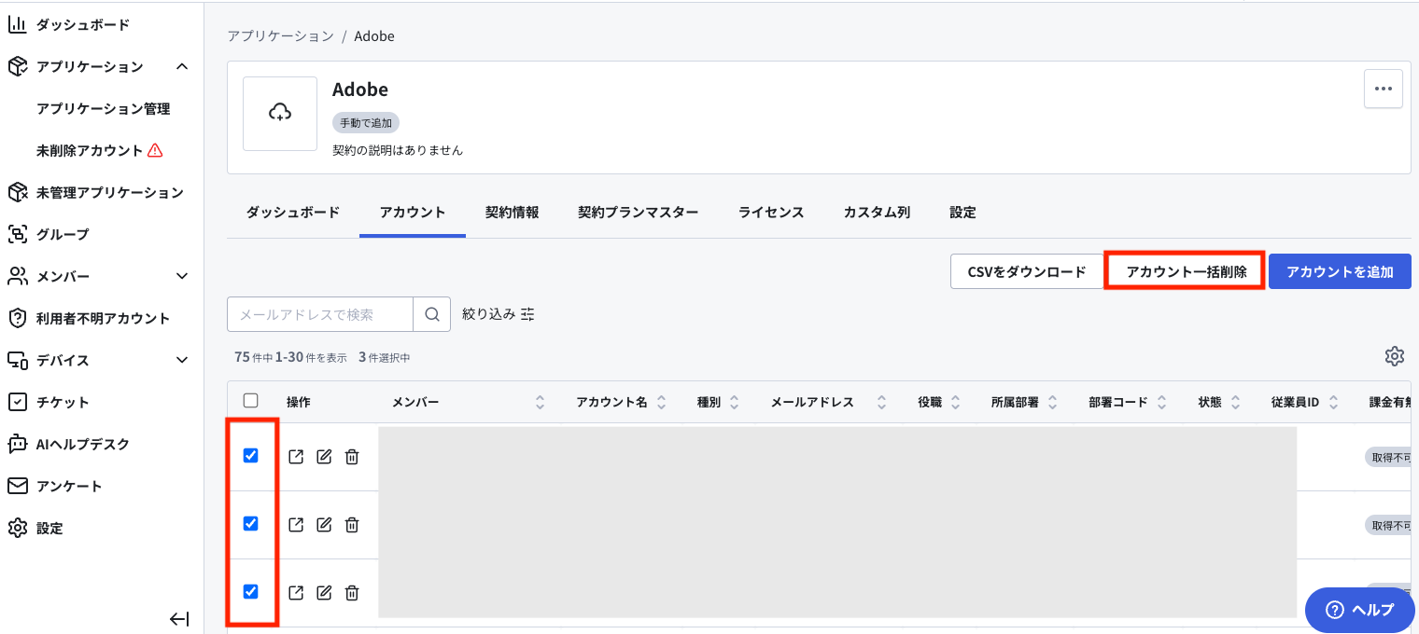Image resolution: width=1419 pixels, height=634 pixels.
Task: Open the ライセンス tab
Action: (771, 213)
